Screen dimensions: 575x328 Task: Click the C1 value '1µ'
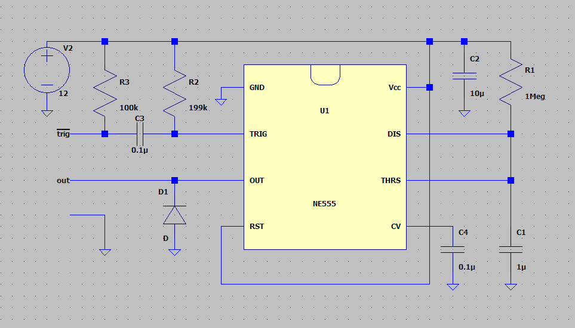pyautogui.click(x=521, y=267)
